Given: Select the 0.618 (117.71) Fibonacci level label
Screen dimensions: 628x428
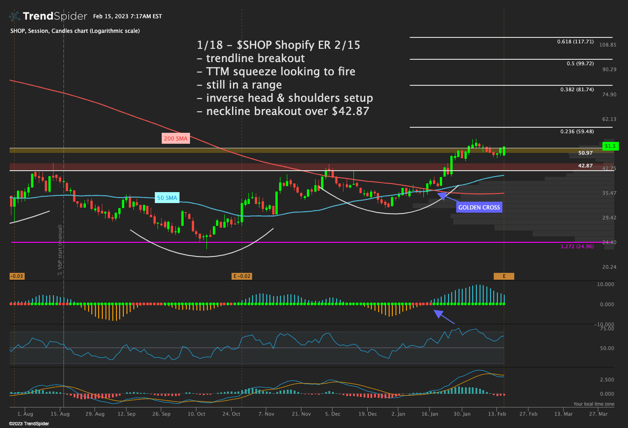Looking at the screenshot, I should [x=575, y=42].
